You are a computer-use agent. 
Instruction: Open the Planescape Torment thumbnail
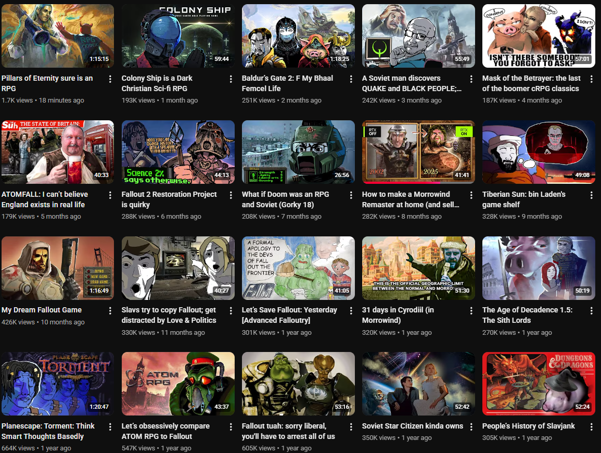(x=57, y=384)
